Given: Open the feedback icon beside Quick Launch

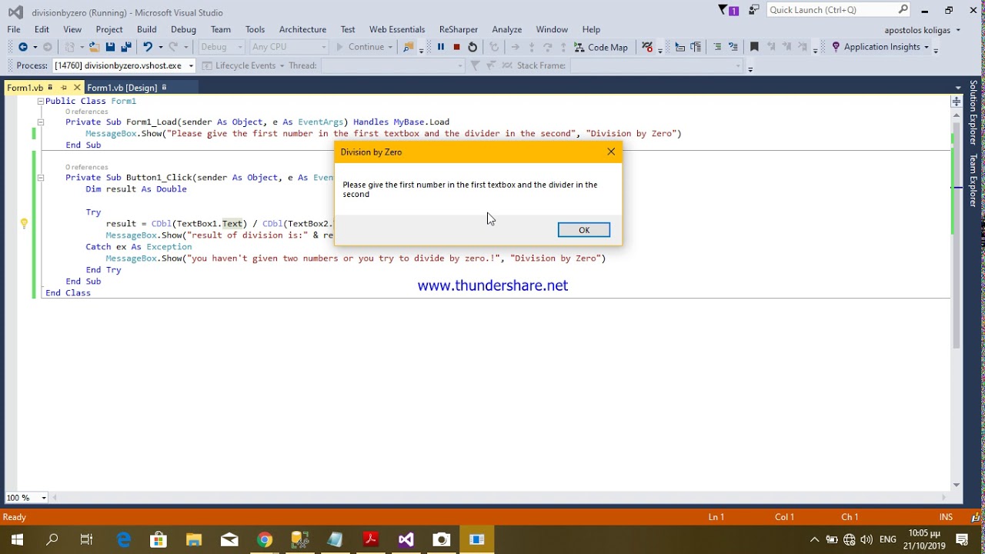Looking at the screenshot, I should point(753,10).
